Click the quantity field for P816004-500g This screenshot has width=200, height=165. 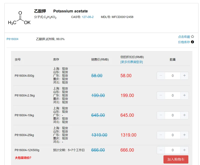tap(172, 76)
